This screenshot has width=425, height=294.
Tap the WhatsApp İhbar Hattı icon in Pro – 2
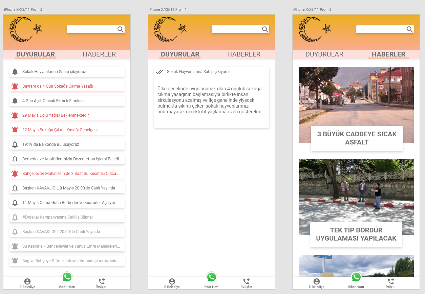[x=356, y=277]
